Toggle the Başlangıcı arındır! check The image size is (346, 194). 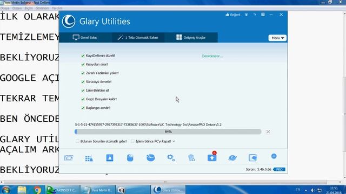point(83,108)
